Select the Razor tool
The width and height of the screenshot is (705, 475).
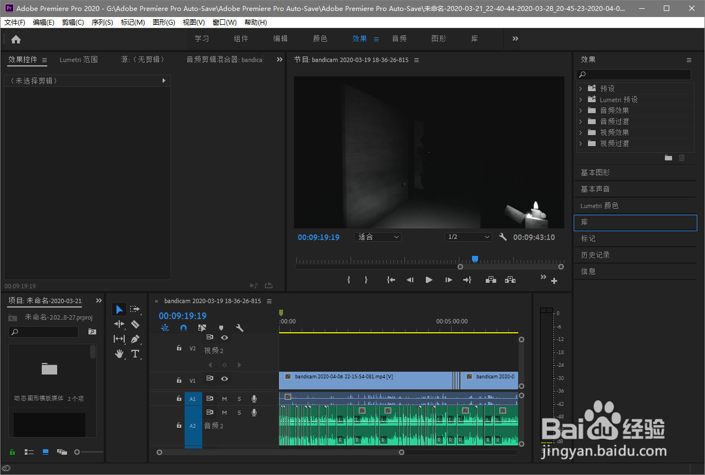coord(135,324)
